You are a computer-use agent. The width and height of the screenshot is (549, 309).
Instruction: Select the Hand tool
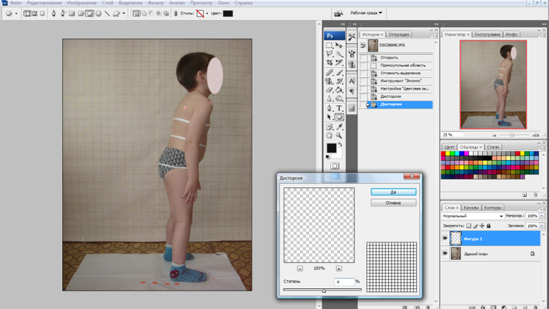point(330,136)
